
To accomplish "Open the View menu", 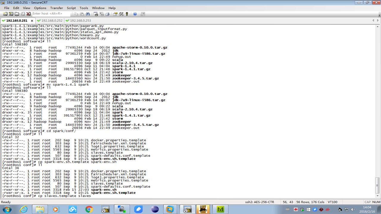I will pos(26,8).
